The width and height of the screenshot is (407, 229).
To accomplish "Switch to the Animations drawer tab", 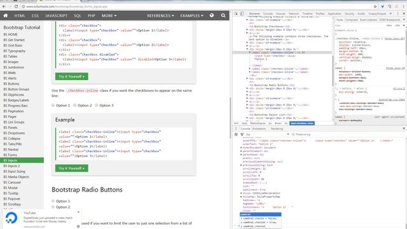I will tap(259, 128).
